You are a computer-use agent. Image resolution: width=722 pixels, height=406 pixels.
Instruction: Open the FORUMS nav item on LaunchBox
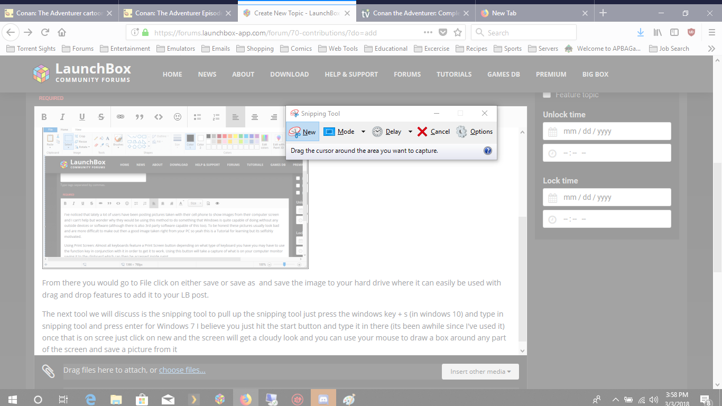click(407, 75)
